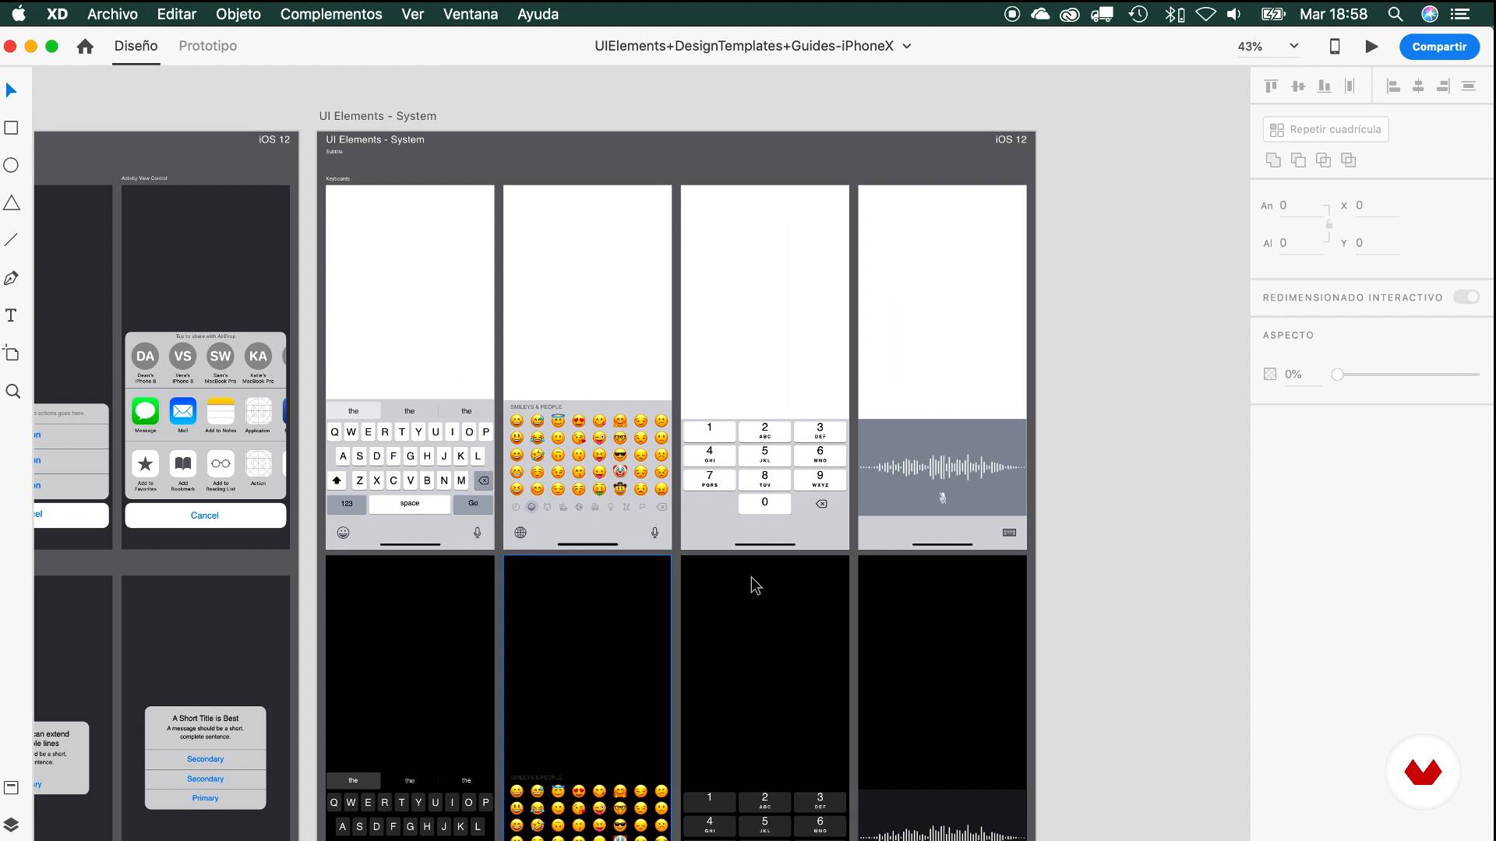1496x841 pixels.
Task: Select the Select (arrow) tool
Action: [x=11, y=90]
